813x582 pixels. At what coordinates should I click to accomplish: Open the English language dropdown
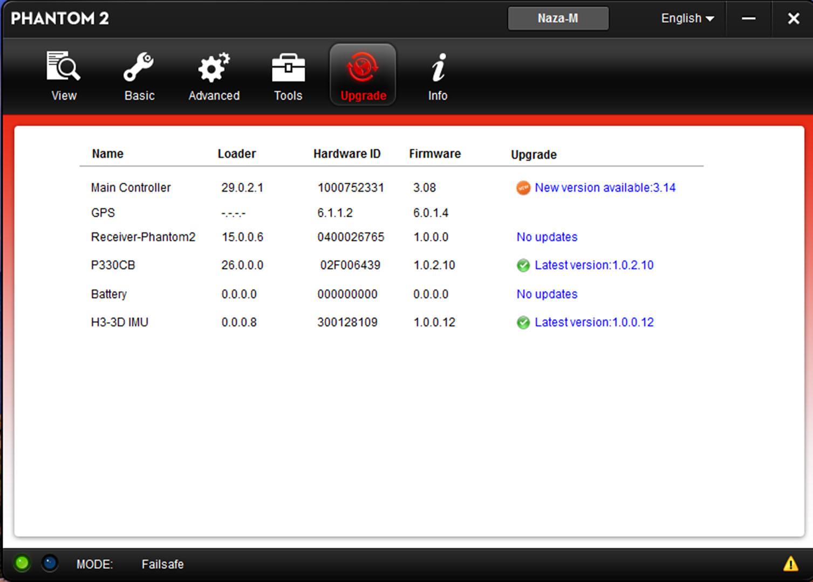pyautogui.click(x=687, y=18)
